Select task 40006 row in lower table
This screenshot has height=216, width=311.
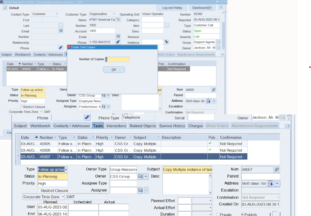[134, 150]
